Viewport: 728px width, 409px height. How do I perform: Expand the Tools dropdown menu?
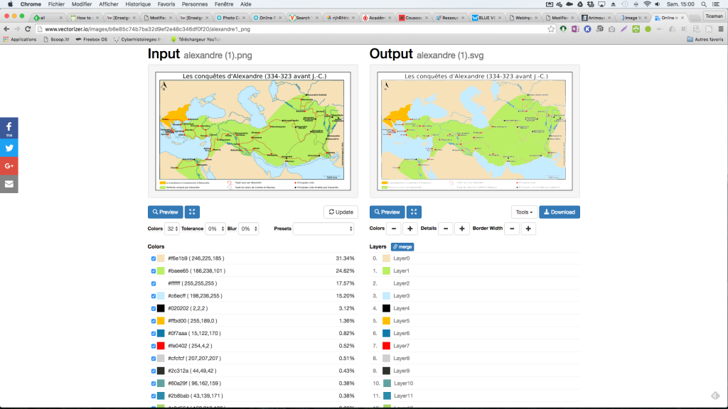coord(523,212)
